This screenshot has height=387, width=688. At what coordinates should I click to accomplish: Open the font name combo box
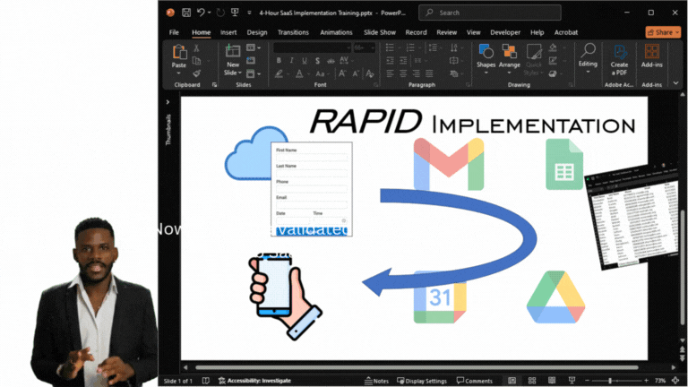pos(312,47)
